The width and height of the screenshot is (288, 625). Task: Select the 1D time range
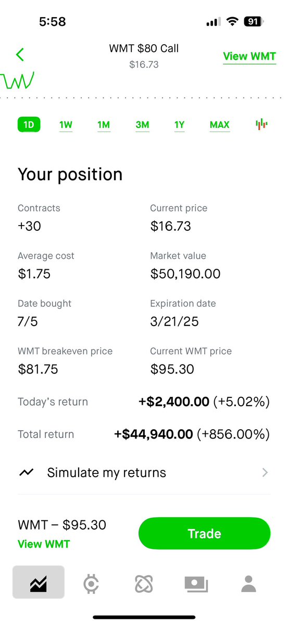pos(29,125)
